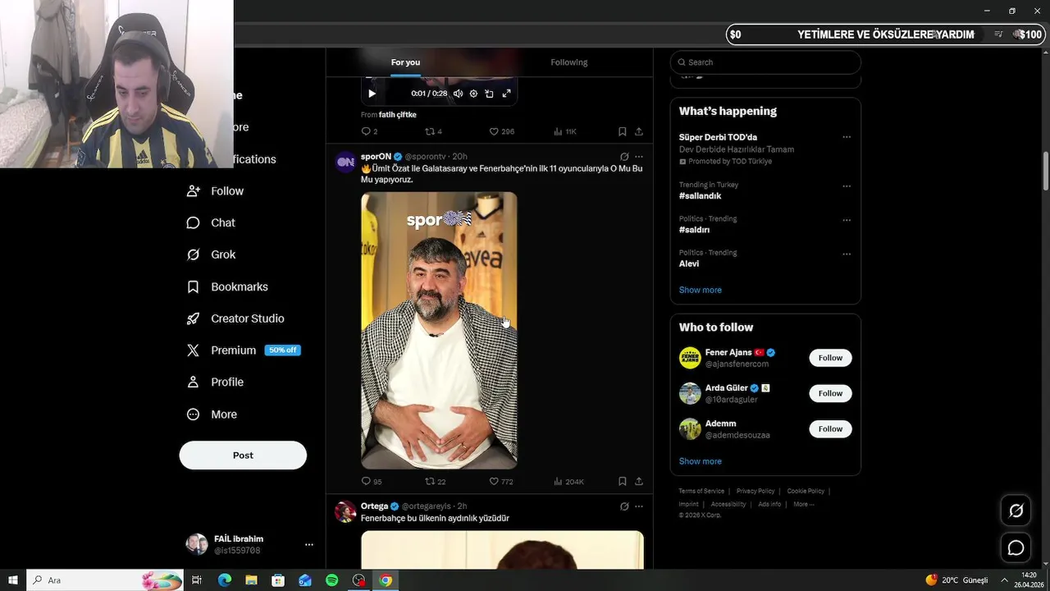Screen dimensions: 1050x591
Task: Expand the video to fullscreen
Action: pos(506,94)
